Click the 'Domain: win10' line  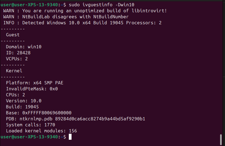(x=24, y=47)
